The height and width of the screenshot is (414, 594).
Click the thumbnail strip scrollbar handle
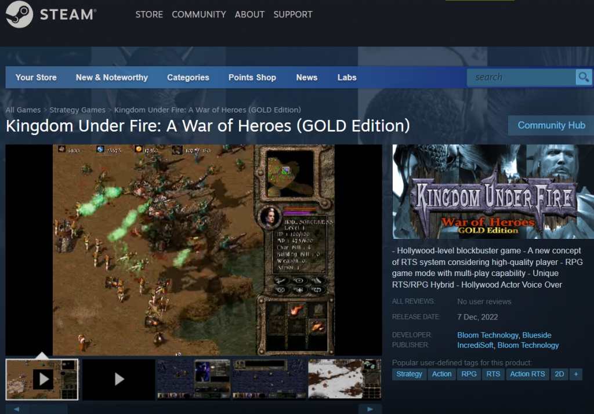(49, 409)
